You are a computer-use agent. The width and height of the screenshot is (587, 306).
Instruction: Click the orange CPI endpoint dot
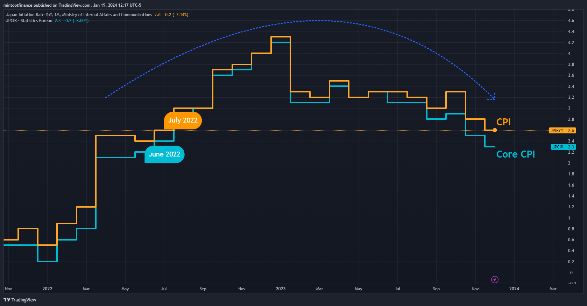[495, 130]
